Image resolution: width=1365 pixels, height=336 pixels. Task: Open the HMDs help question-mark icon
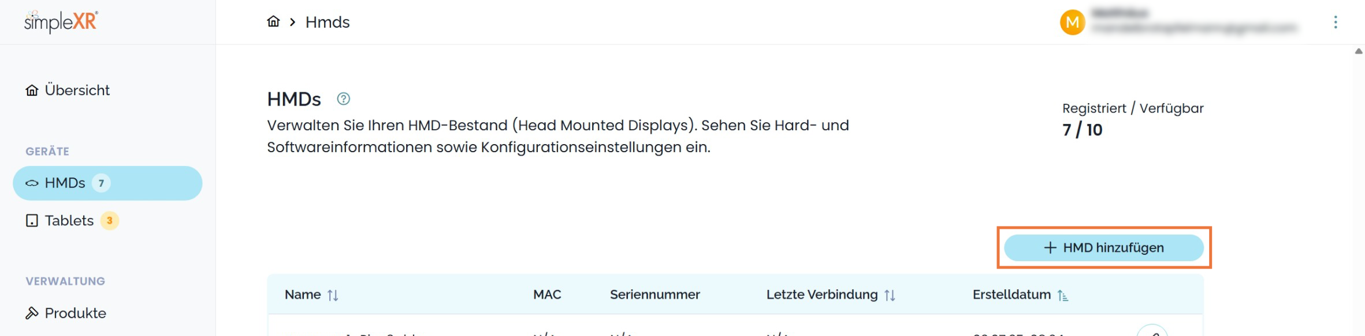pyautogui.click(x=343, y=99)
